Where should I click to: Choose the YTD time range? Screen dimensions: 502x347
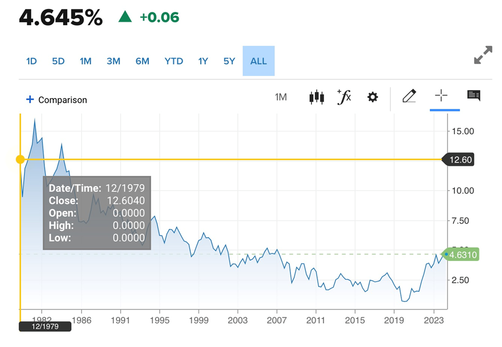[174, 61]
